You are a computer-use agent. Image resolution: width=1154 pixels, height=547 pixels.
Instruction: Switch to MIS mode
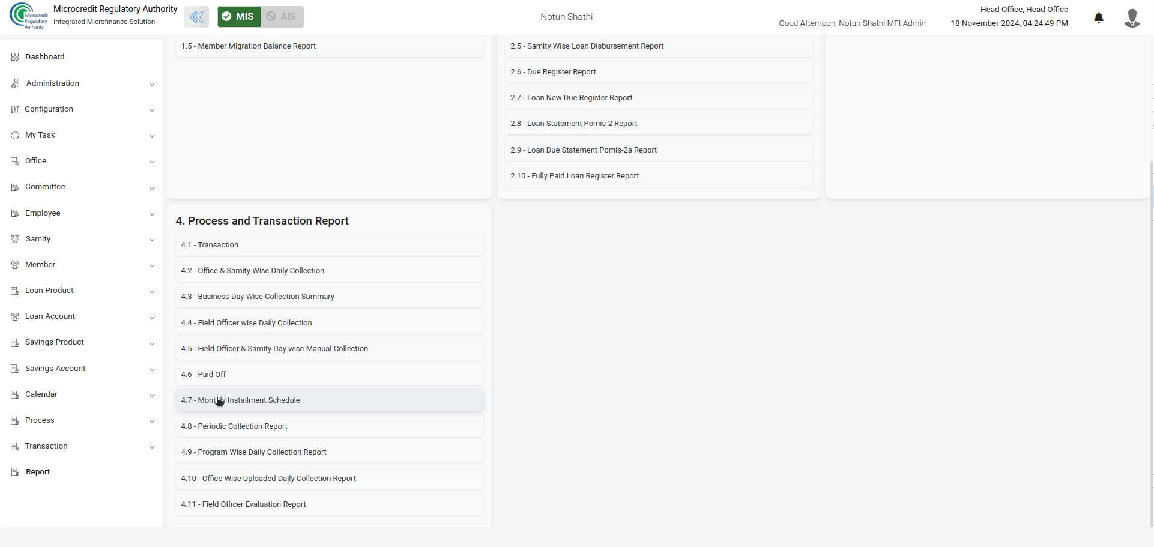239,17
